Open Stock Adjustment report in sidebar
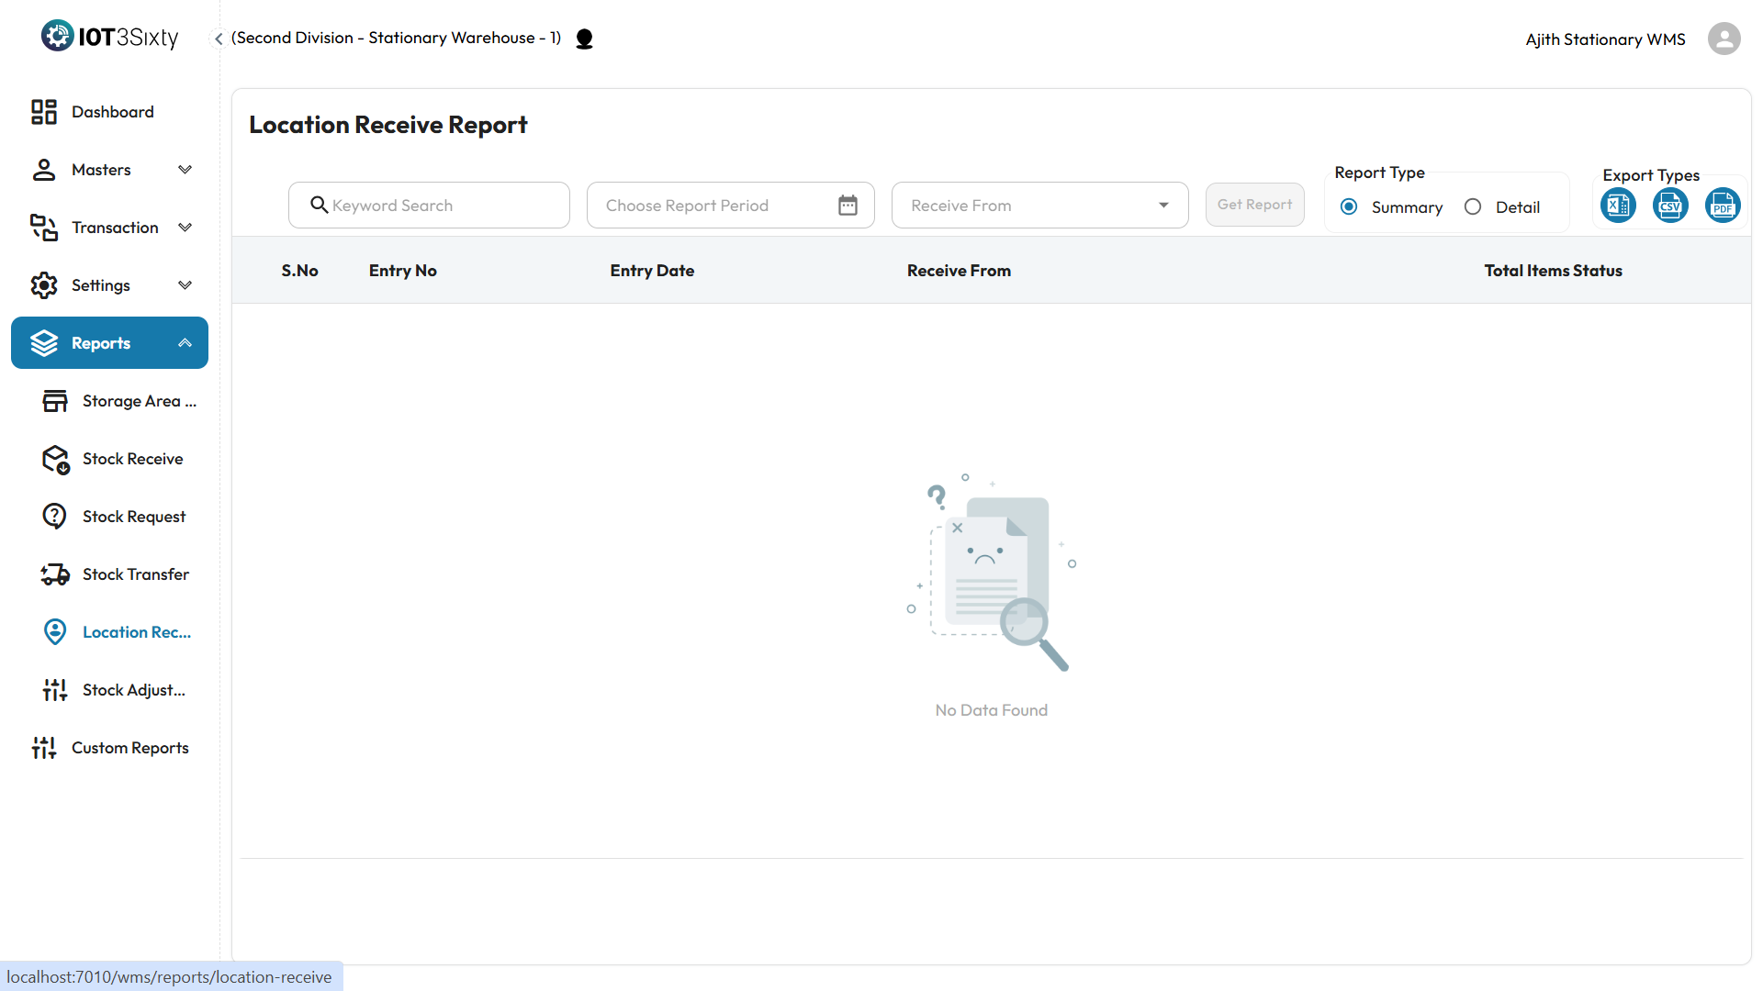The image size is (1763, 991). tap(133, 690)
